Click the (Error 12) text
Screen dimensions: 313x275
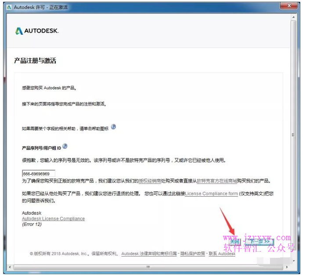point(32,224)
